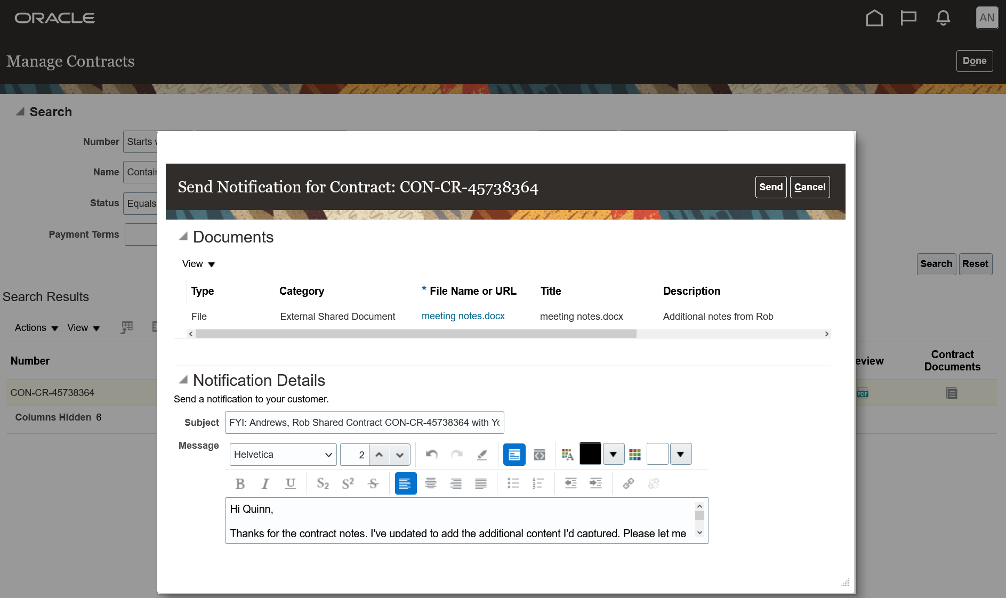Collapse the Notification Details section
The width and height of the screenshot is (1006, 598).
(183, 379)
